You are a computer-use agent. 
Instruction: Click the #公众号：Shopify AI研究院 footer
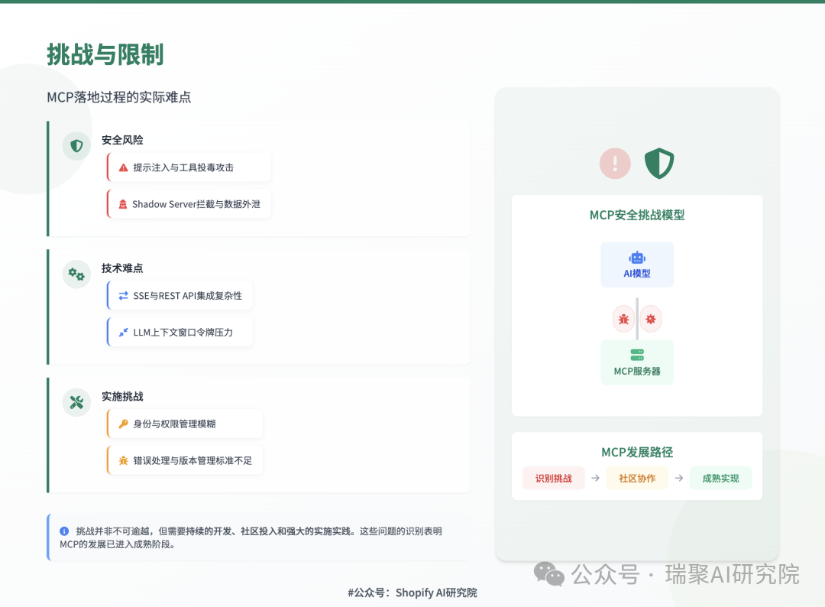[x=412, y=592]
